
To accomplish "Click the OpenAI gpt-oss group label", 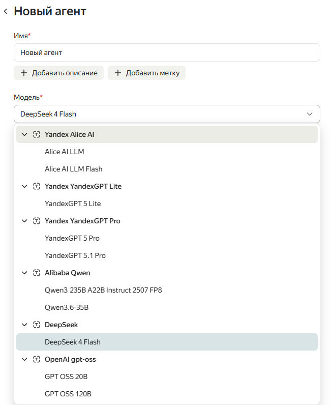I will click(x=70, y=359).
